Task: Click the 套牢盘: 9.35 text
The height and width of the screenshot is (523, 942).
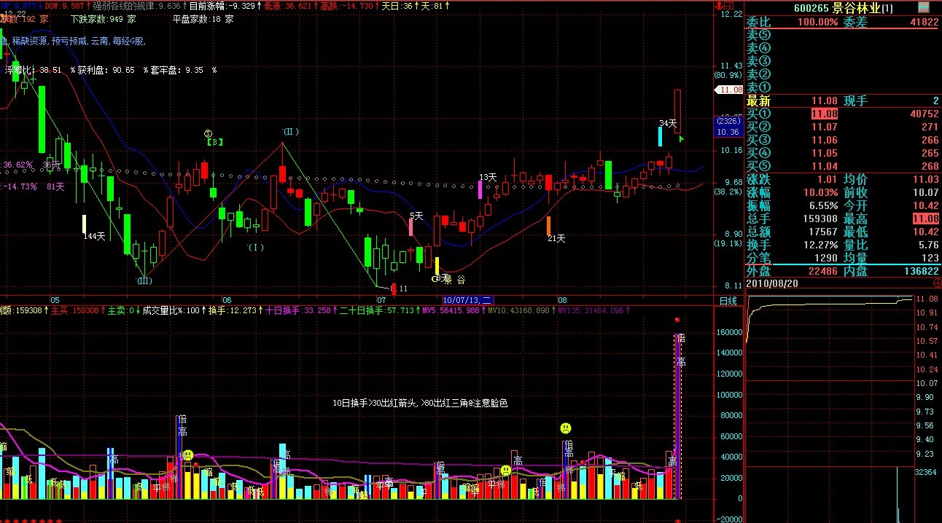Action: point(176,70)
